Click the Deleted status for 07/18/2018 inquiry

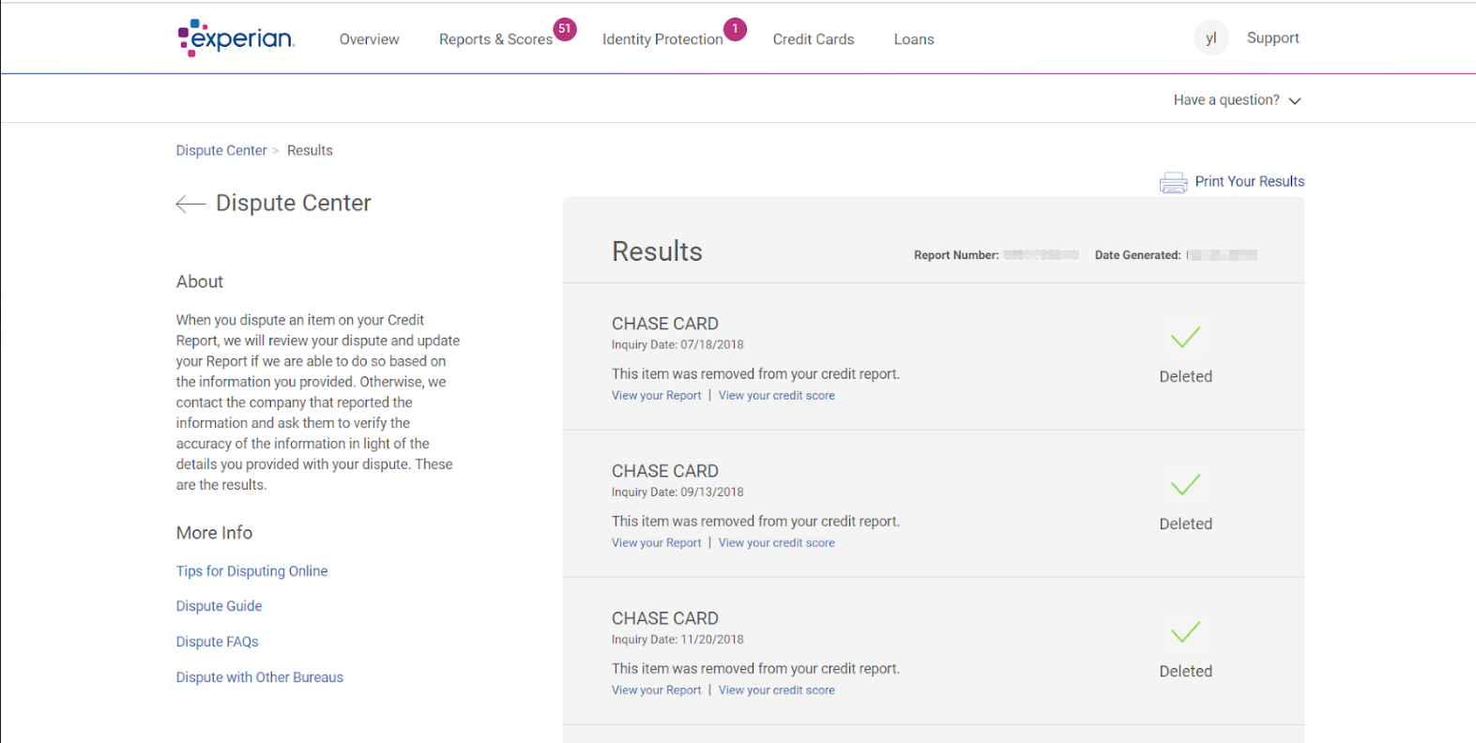click(x=1186, y=376)
